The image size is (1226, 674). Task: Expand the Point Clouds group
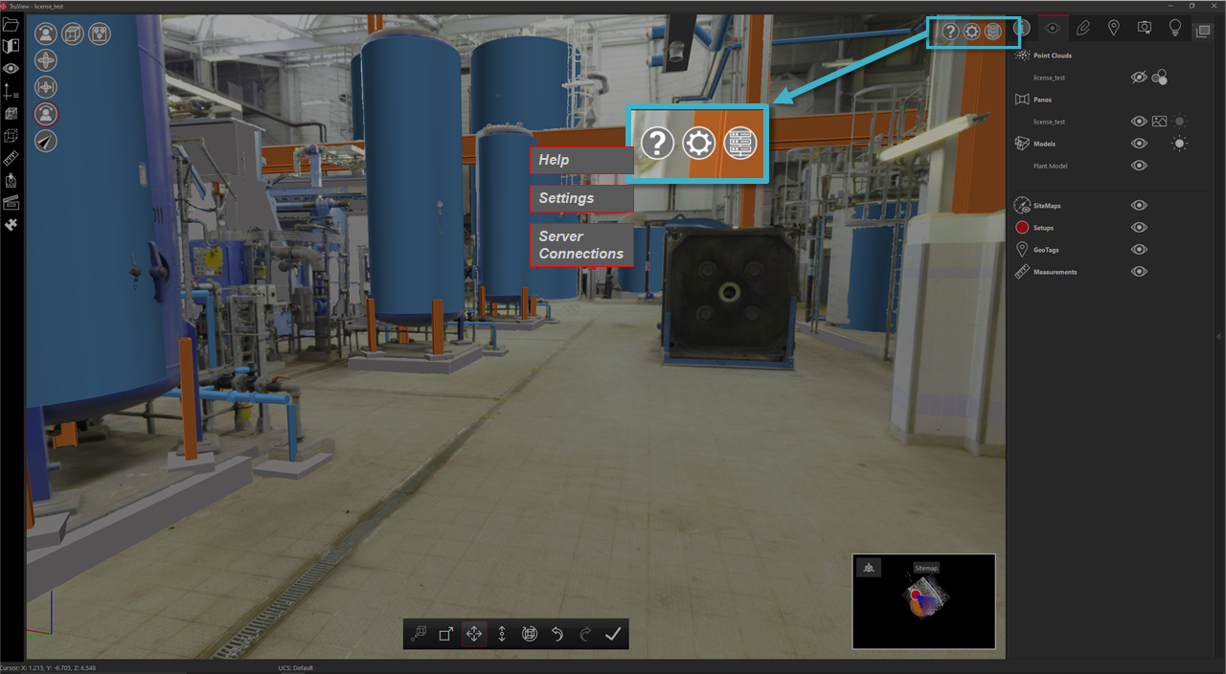click(1052, 56)
